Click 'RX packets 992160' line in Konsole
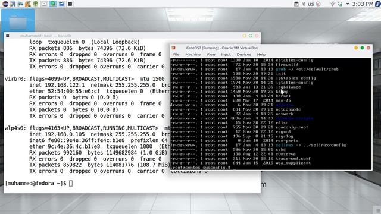This screenshot has width=381, height=214. pos(98,153)
